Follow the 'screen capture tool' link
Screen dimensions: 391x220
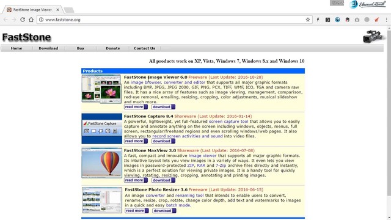point(228,122)
